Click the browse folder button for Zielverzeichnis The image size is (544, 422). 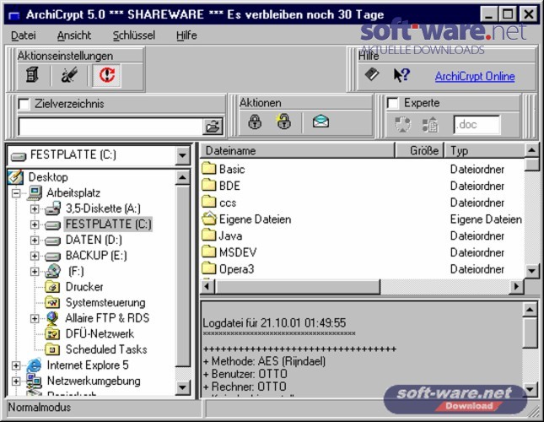(x=213, y=127)
